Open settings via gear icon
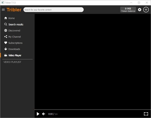 click(139, 10)
